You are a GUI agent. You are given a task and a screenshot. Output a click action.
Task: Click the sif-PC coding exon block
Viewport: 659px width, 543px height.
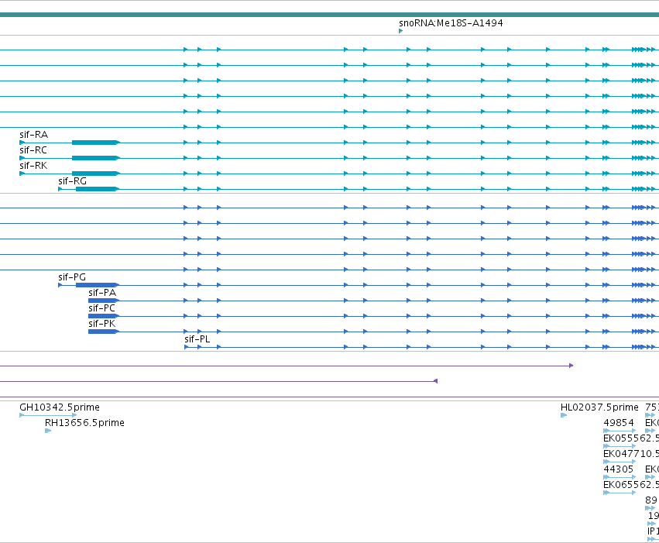tap(102, 316)
